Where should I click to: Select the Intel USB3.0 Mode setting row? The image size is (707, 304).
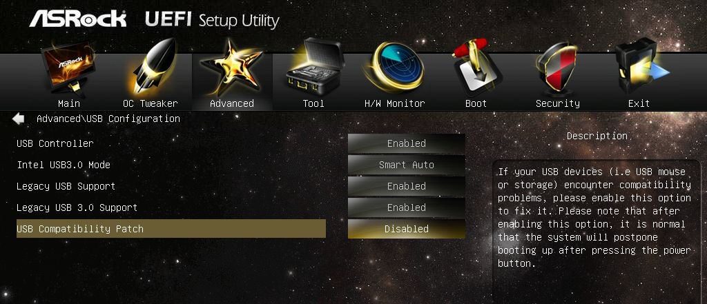coord(171,165)
